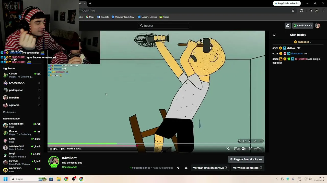
Task: Open the Guarani - Acceso bookmark
Action: 147,17
